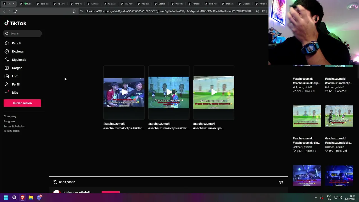359x202 pixels.
Task: Click the heart icon showing 130
Action: tap(326, 151)
